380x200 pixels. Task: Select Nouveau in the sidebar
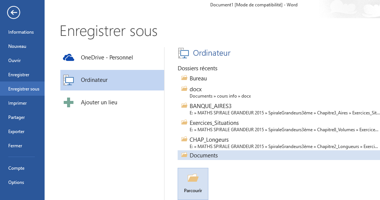[17, 46]
